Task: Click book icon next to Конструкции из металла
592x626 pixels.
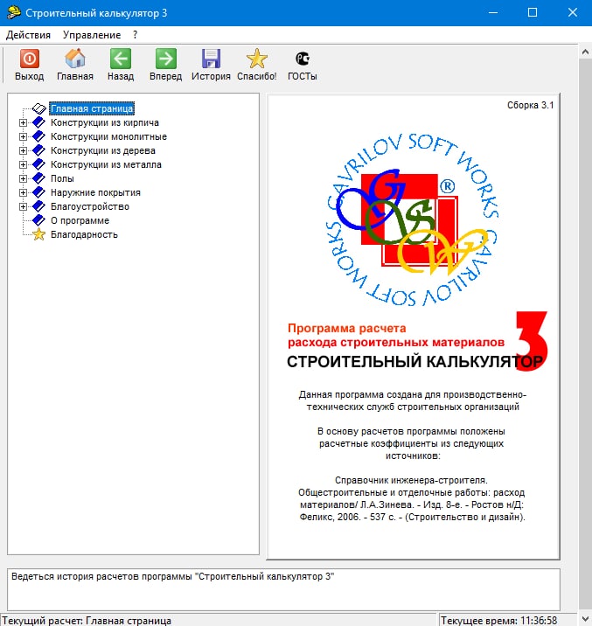Action: coord(38,164)
